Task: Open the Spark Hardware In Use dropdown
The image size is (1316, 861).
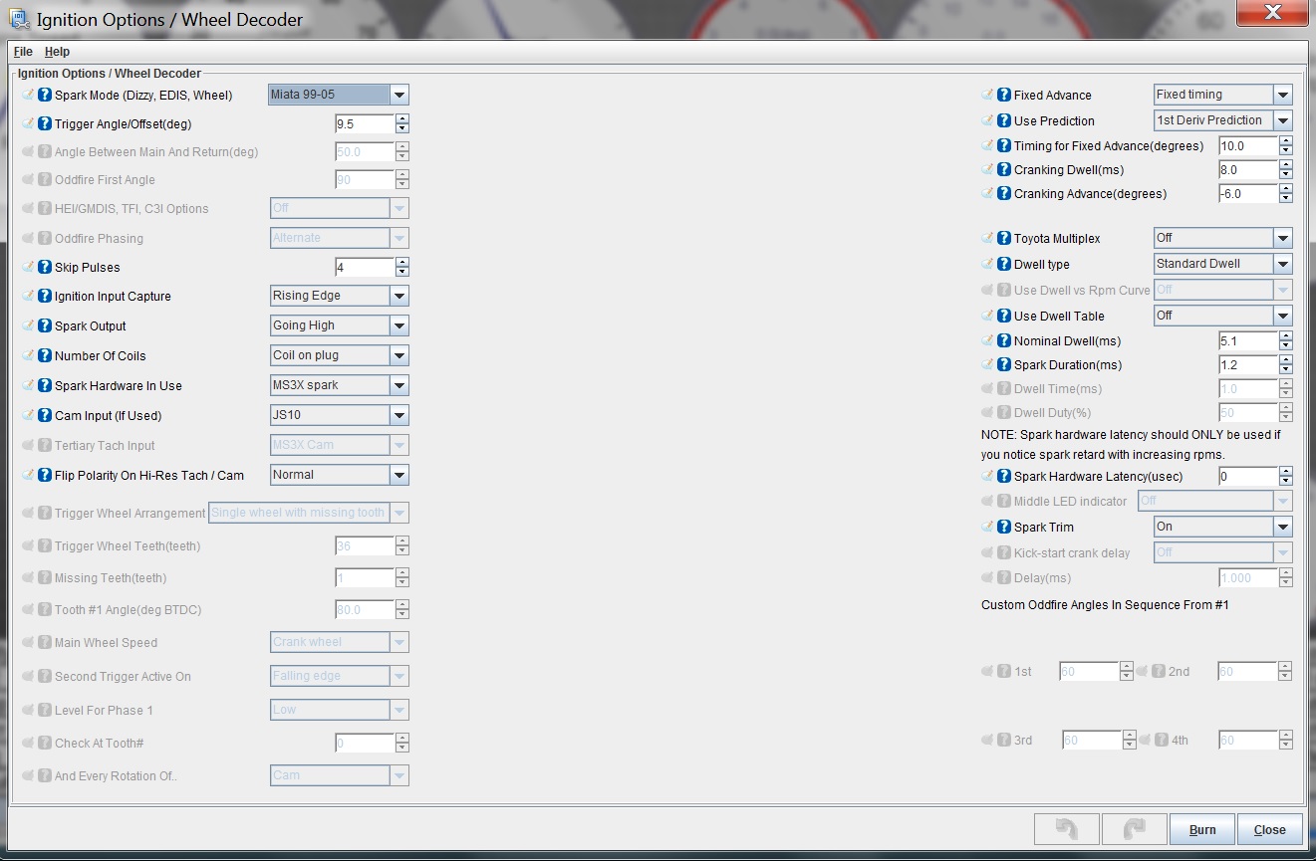Action: 340,385
